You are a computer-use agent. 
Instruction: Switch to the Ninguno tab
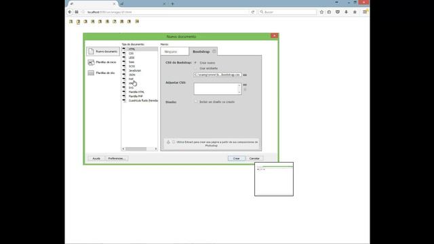[x=175, y=52]
